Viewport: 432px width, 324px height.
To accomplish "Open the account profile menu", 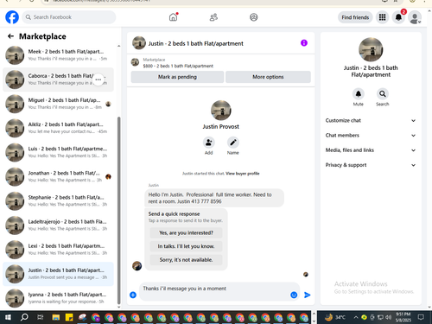I will pyautogui.click(x=415, y=17).
